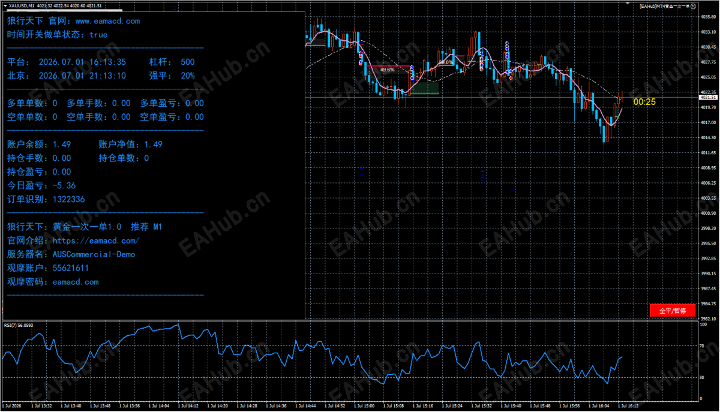
Task: Click the RSI(7) 56.0593 indicator label
Action: (19, 325)
